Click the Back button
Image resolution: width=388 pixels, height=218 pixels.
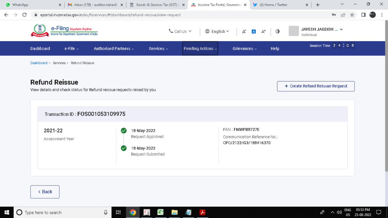tap(45, 192)
